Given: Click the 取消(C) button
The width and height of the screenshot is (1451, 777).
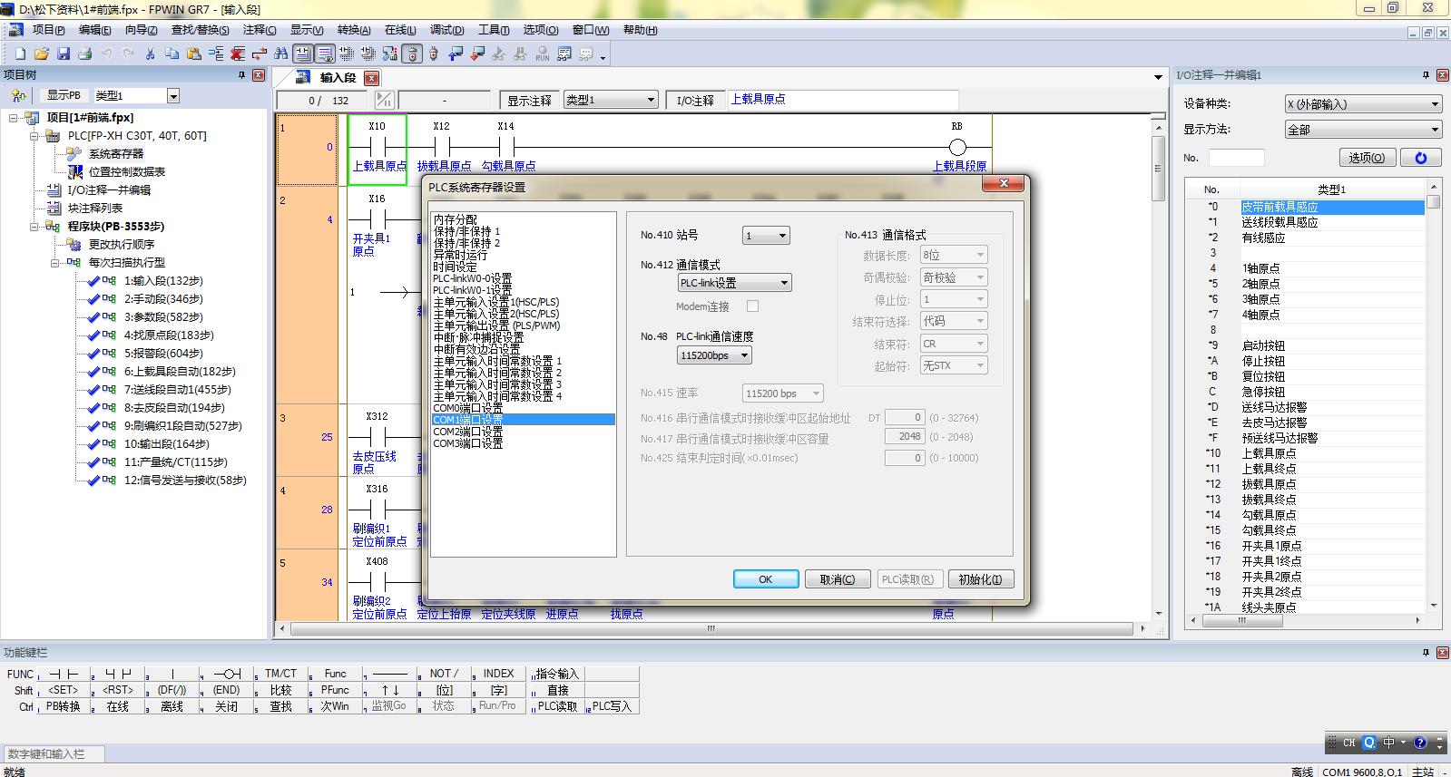Looking at the screenshot, I should pos(838,579).
